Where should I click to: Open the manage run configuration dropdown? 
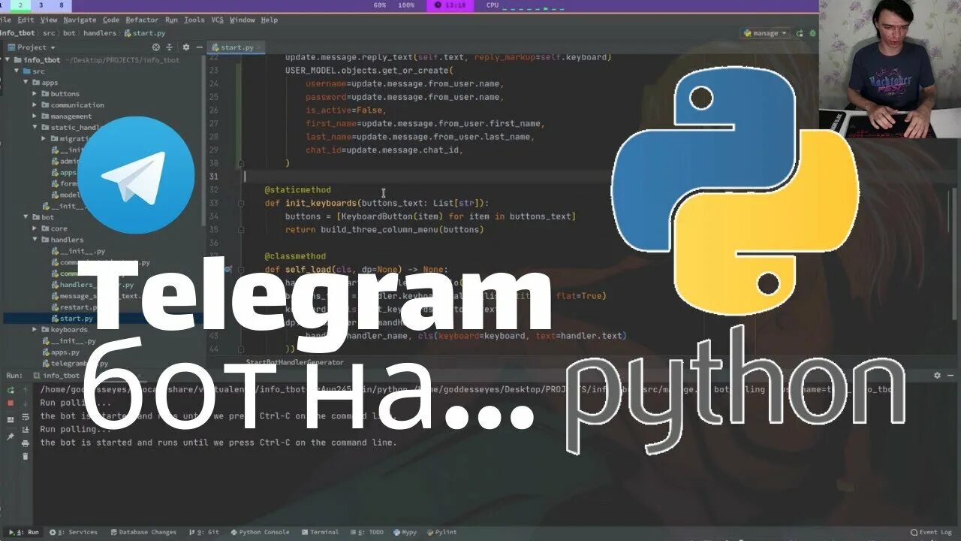[x=764, y=33]
